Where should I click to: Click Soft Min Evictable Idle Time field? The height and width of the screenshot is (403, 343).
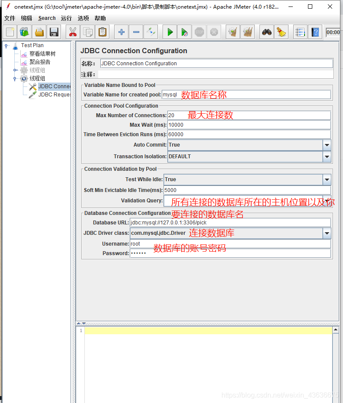[247, 190]
